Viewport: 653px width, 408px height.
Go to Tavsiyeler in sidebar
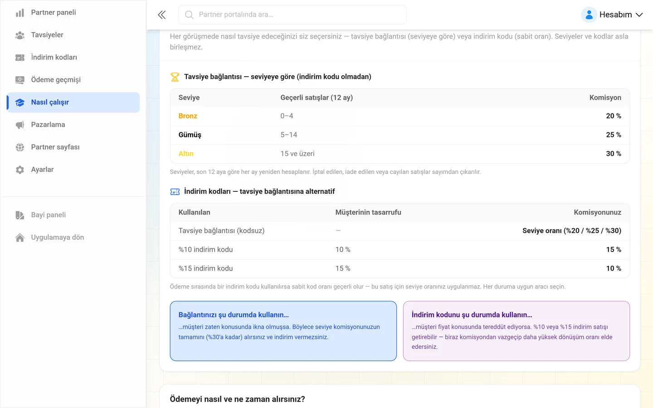pyautogui.click(x=73, y=35)
